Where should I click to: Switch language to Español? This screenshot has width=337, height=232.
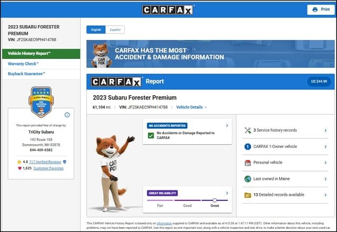[115, 30]
